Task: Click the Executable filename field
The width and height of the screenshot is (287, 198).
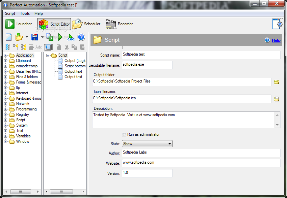Action: [x=147, y=65]
